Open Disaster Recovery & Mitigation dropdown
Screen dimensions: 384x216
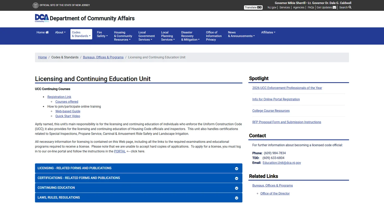[190, 36]
